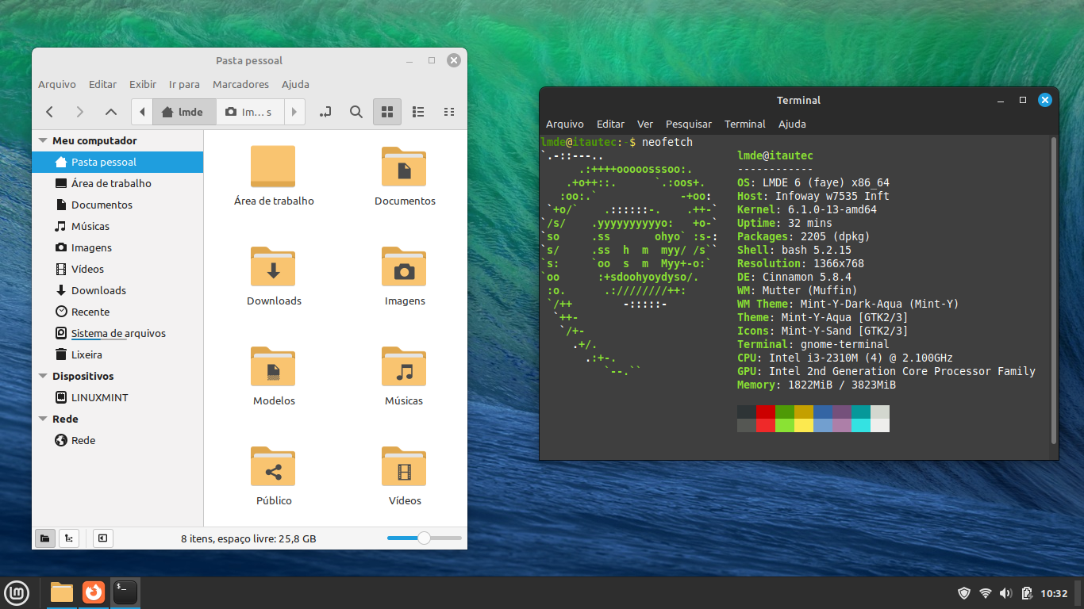1084x609 pixels.
Task: Select Imagens in sidebar
Action: point(117,247)
